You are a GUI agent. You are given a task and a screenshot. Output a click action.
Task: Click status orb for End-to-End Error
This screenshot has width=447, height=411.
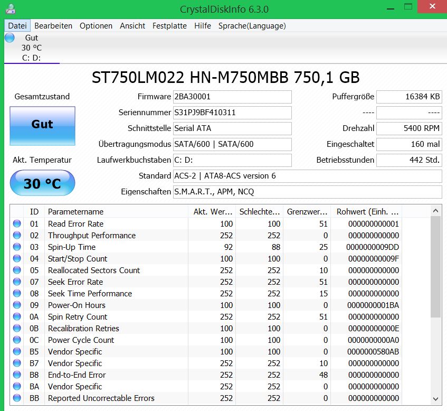[x=17, y=375]
